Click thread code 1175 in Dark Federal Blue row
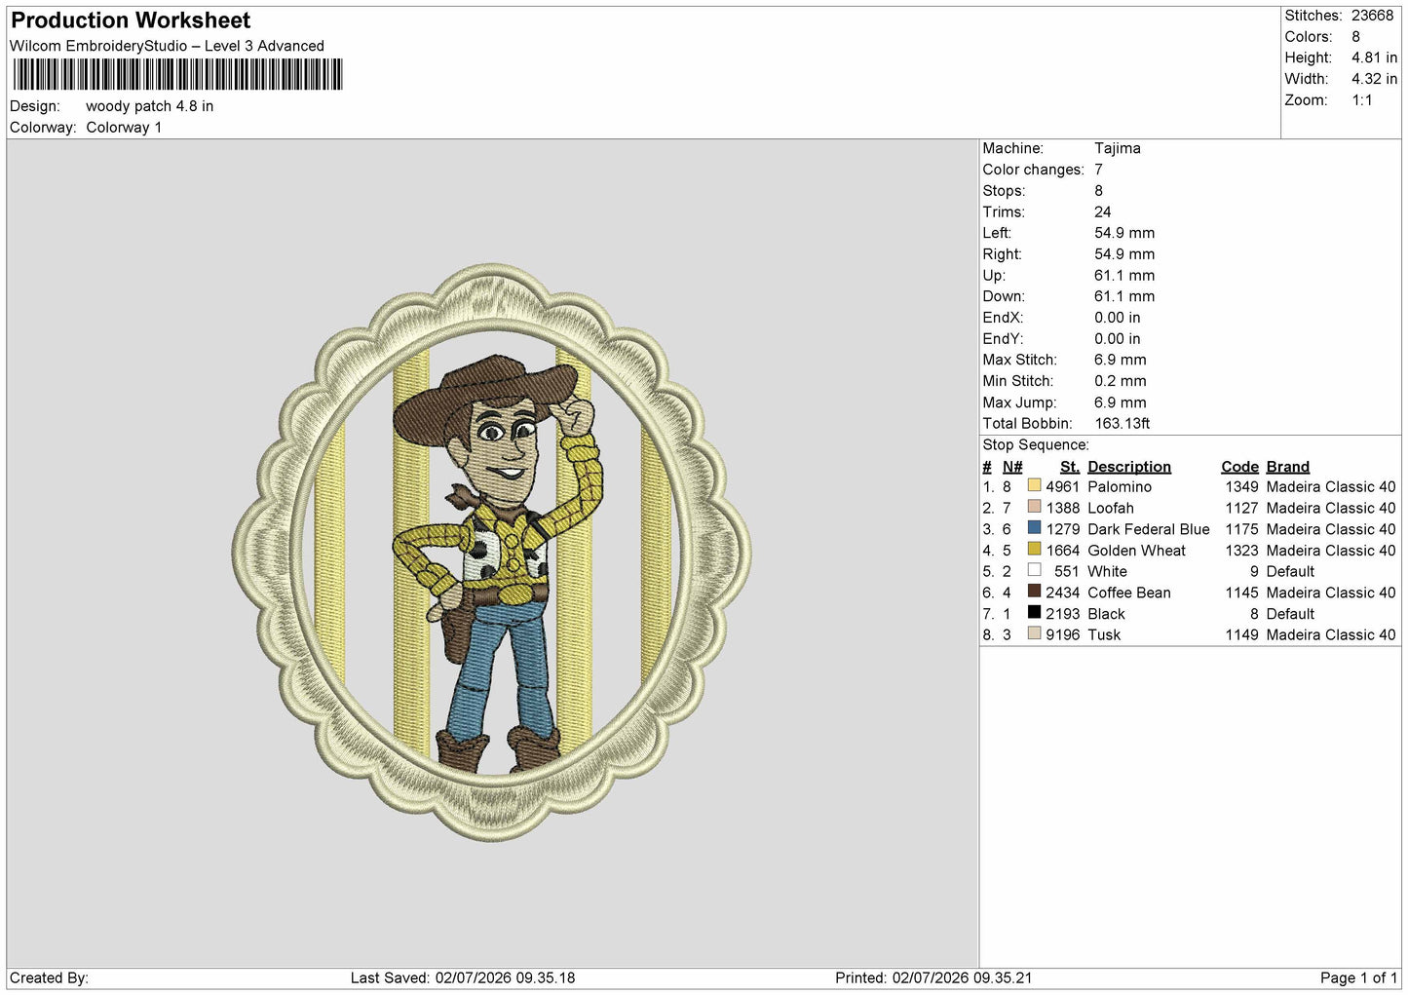 pos(1241,529)
